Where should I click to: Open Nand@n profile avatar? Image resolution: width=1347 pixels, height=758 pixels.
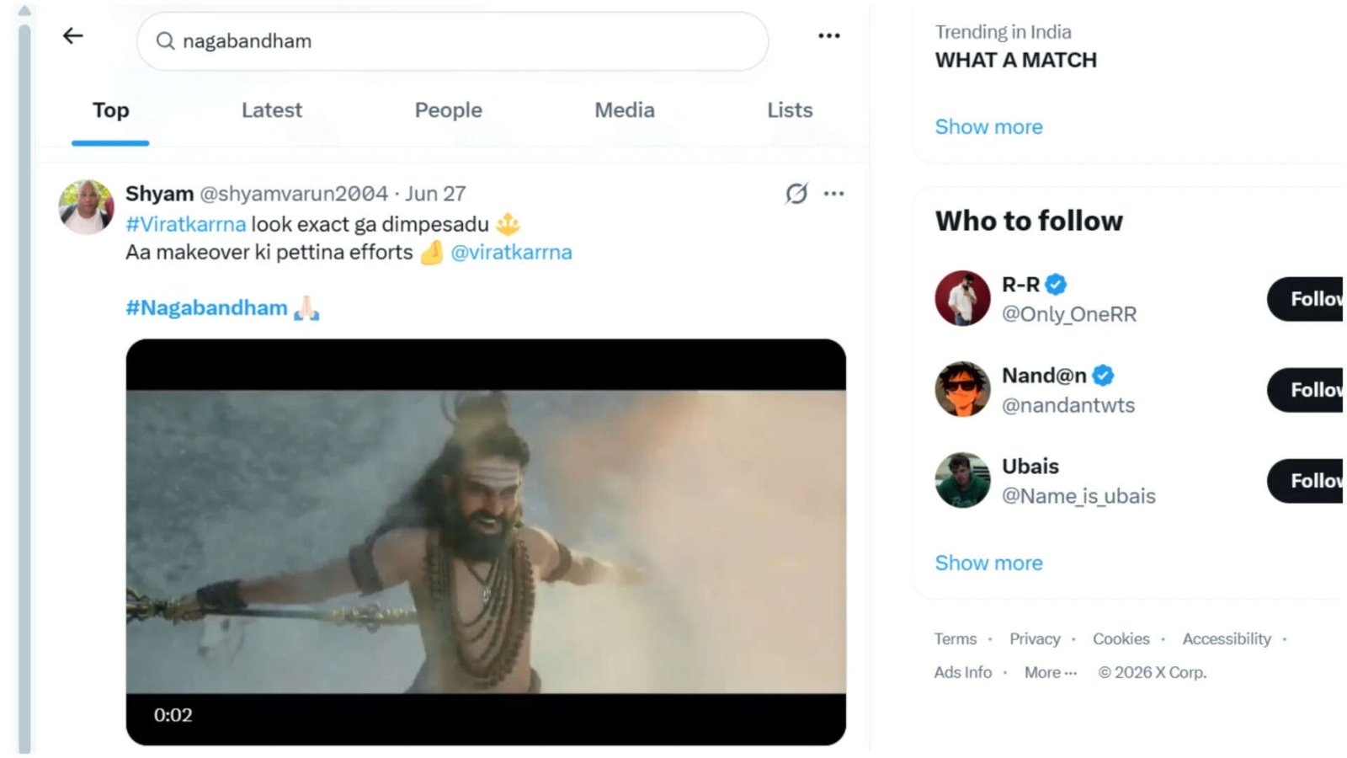[x=962, y=389]
